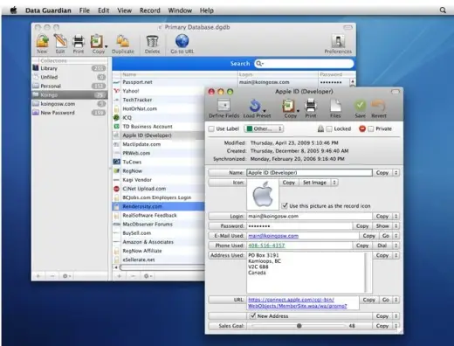Click gear action button below collections list
This screenshot has width=454, height=346.
(66, 276)
